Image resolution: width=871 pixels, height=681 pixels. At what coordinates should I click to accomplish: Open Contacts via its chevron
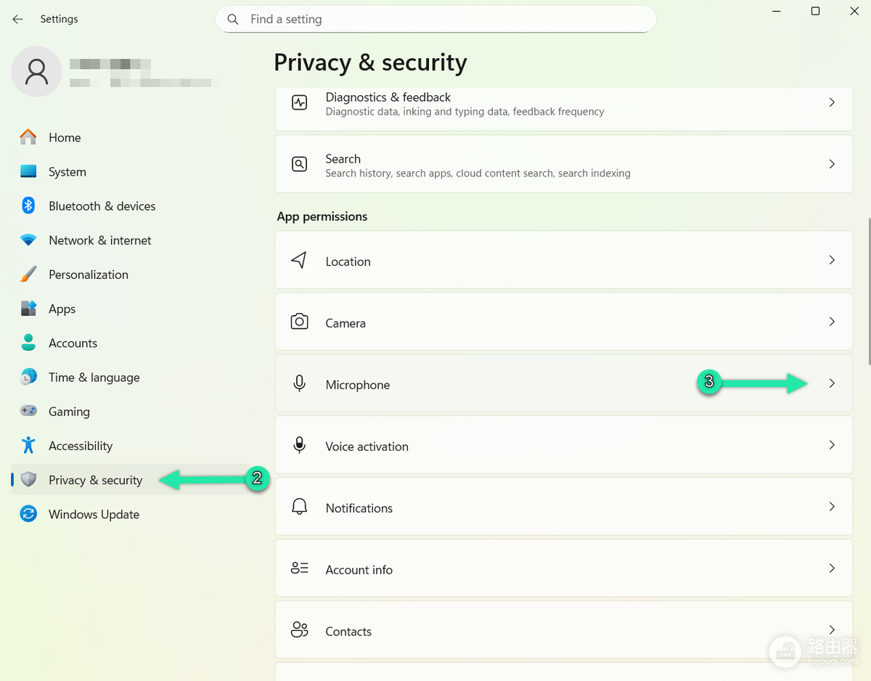click(x=832, y=630)
